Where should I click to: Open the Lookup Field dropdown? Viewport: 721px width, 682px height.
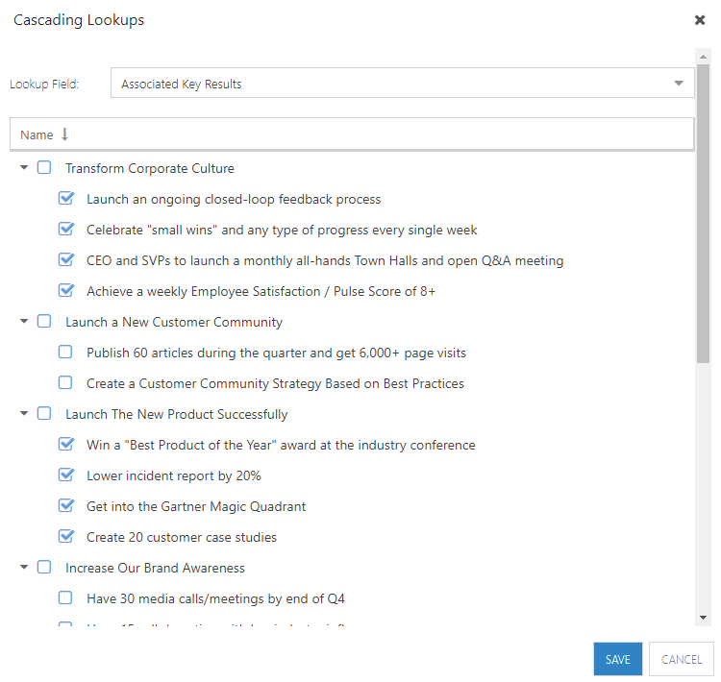pos(403,83)
